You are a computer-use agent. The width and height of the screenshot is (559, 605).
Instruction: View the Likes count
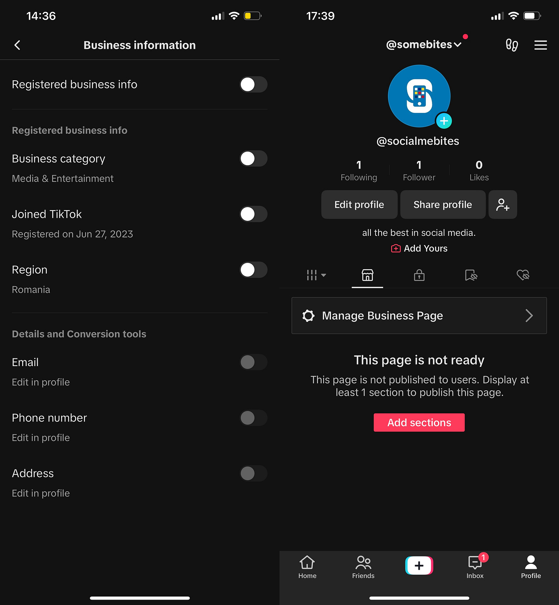coord(479,171)
